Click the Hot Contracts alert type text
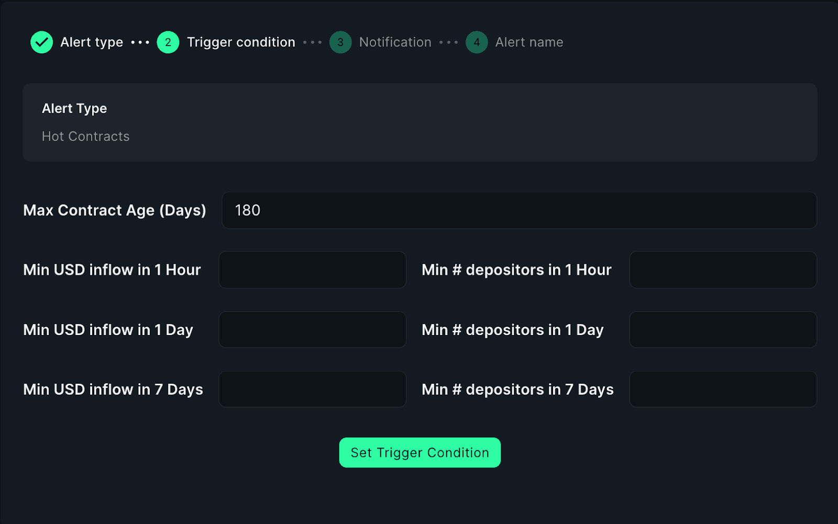The image size is (838, 524). [86, 137]
